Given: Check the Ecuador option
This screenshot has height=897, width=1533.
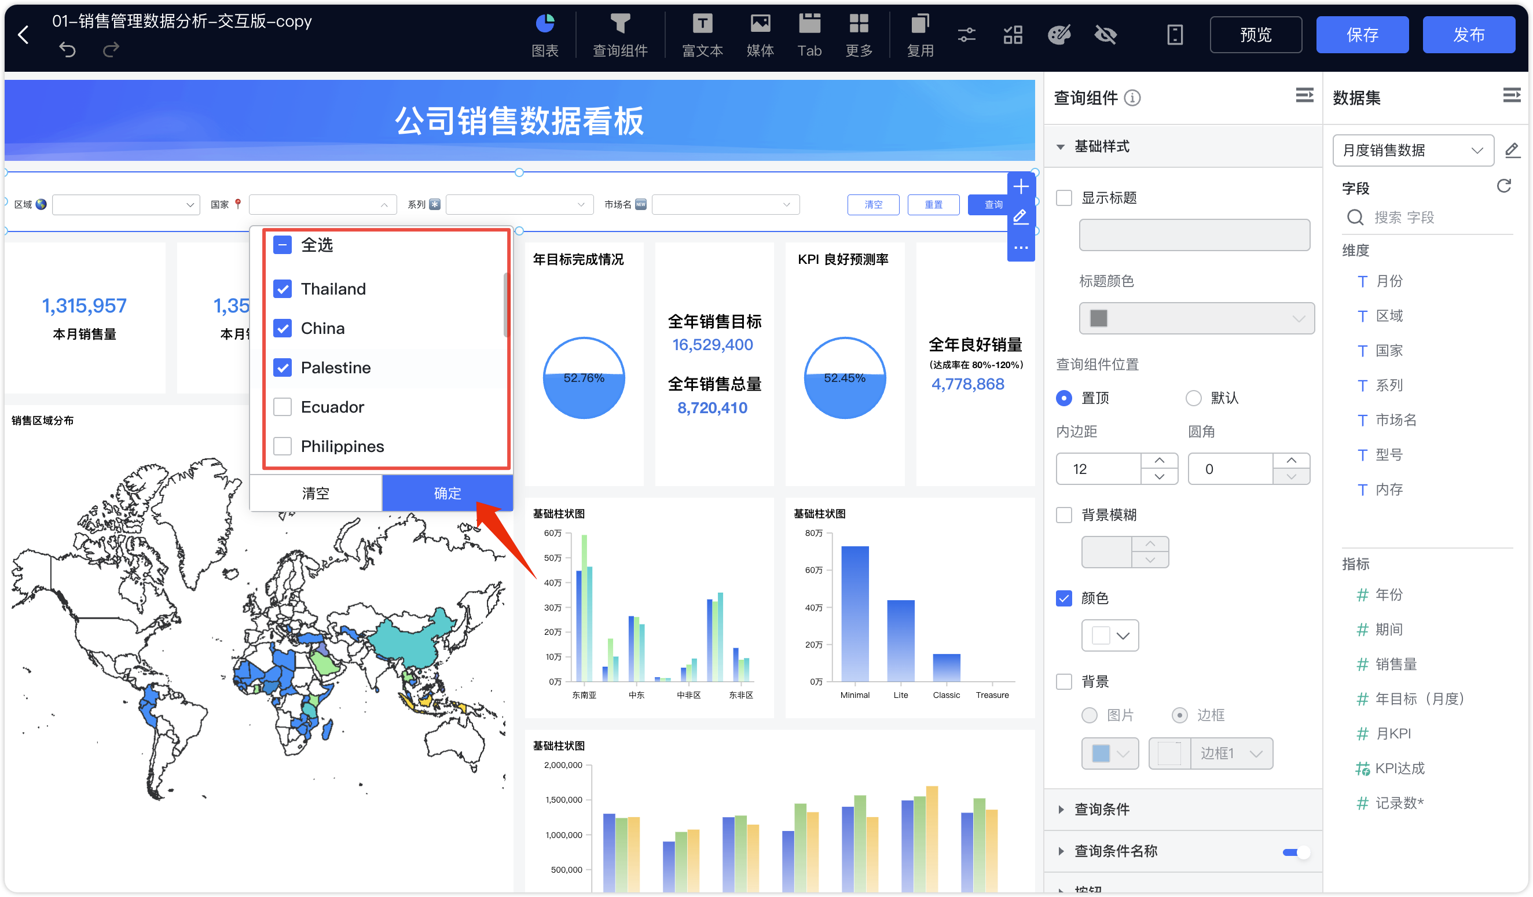Looking at the screenshot, I should click(x=283, y=407).
